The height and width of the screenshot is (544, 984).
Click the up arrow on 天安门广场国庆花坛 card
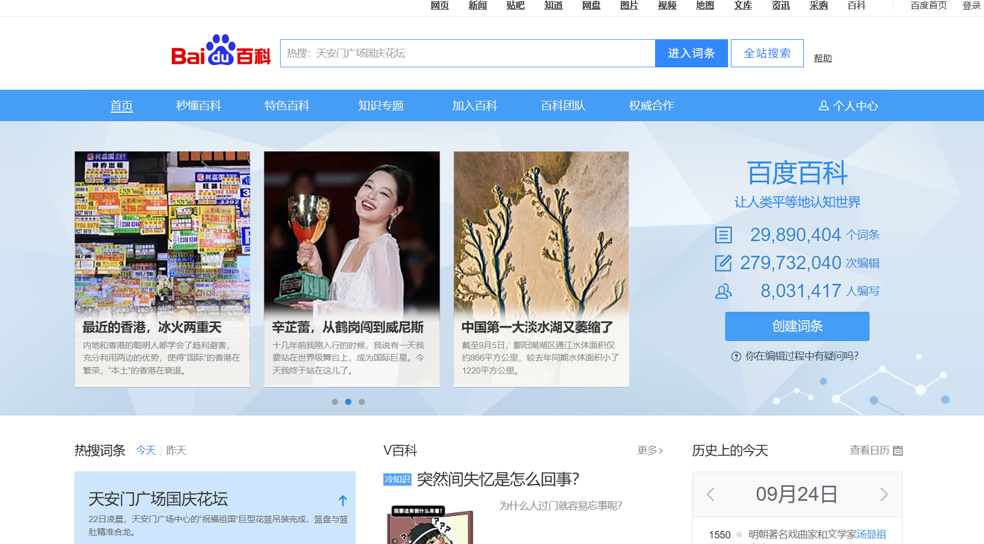(x=343, y=500)
